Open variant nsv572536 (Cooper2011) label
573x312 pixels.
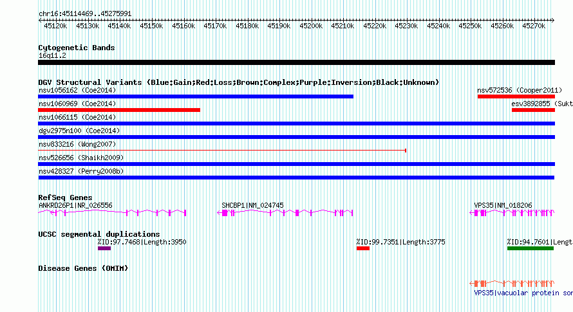tap(520, 90)
